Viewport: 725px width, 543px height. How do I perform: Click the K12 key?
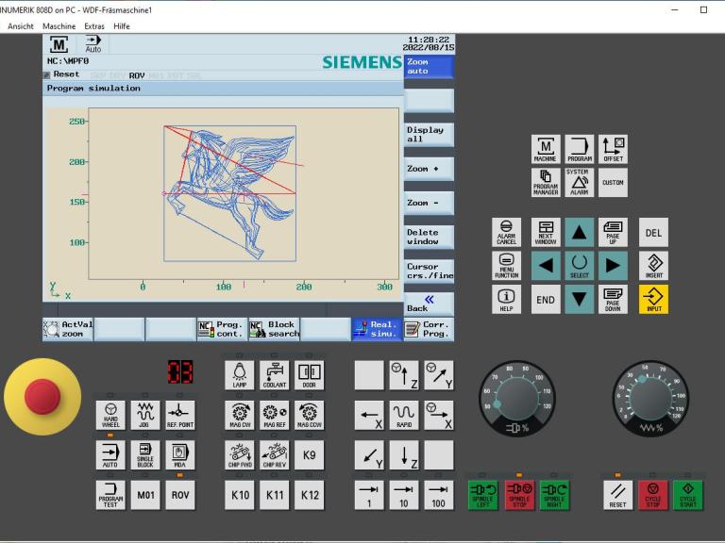(x=310, y=495)
